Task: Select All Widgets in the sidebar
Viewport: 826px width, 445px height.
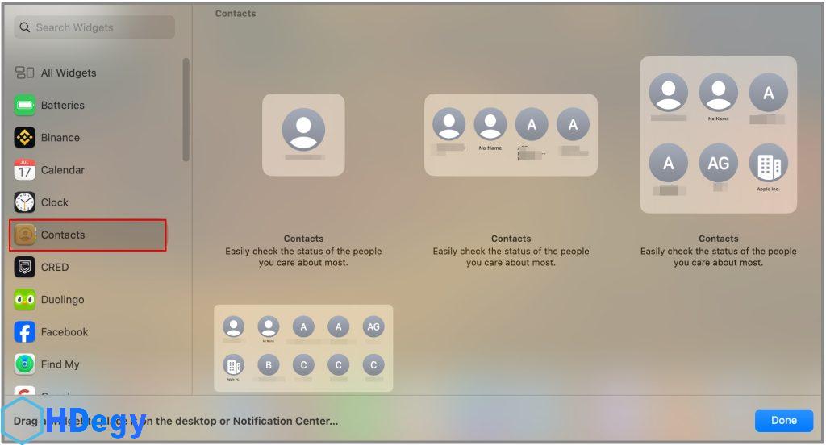Action: (x=69, y=73)
